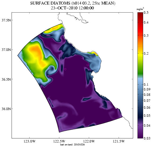The width and height of the screenshot is (152, 147).
Task: Click the 121.5W longitude label
Action: pos(119,141)
